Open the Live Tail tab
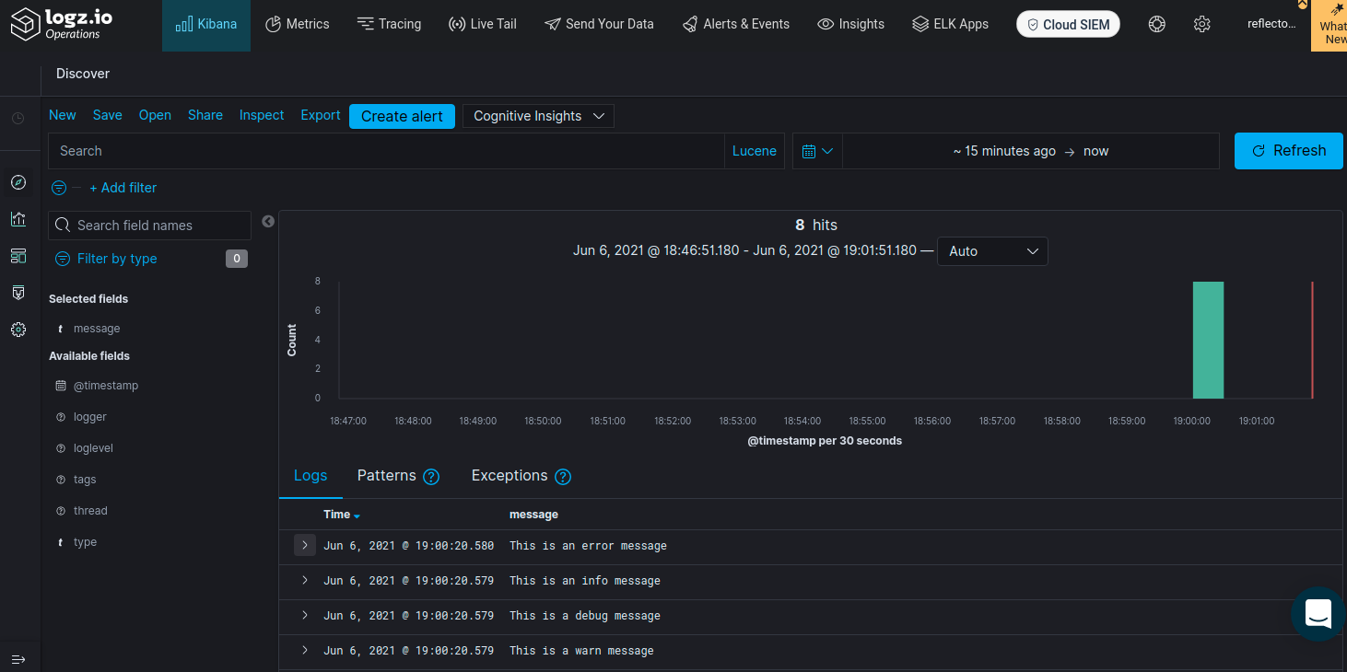The width and height of the screenshot is (1347, 672). coord(482,24)
